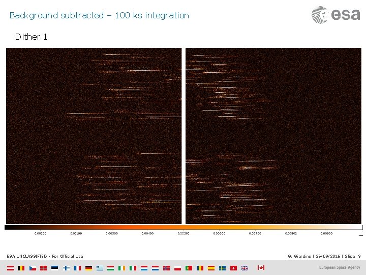Click the Austria flag icon

click(10, 268)
